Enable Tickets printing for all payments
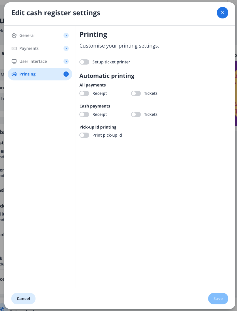 click(136, 93)
